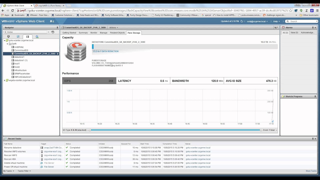320x180 pixels.
Task: Pin the Recent Tasks panel
Action: (x=313, y=139)
